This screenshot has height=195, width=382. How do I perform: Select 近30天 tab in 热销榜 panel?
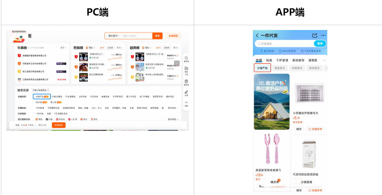(110, 48)
